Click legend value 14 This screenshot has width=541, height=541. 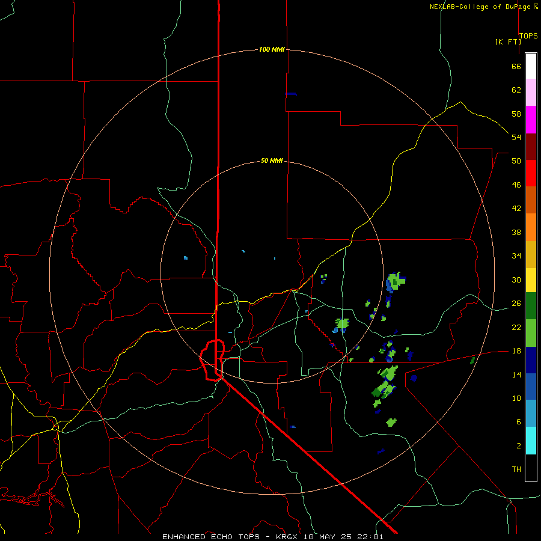[x=516, y=374]
